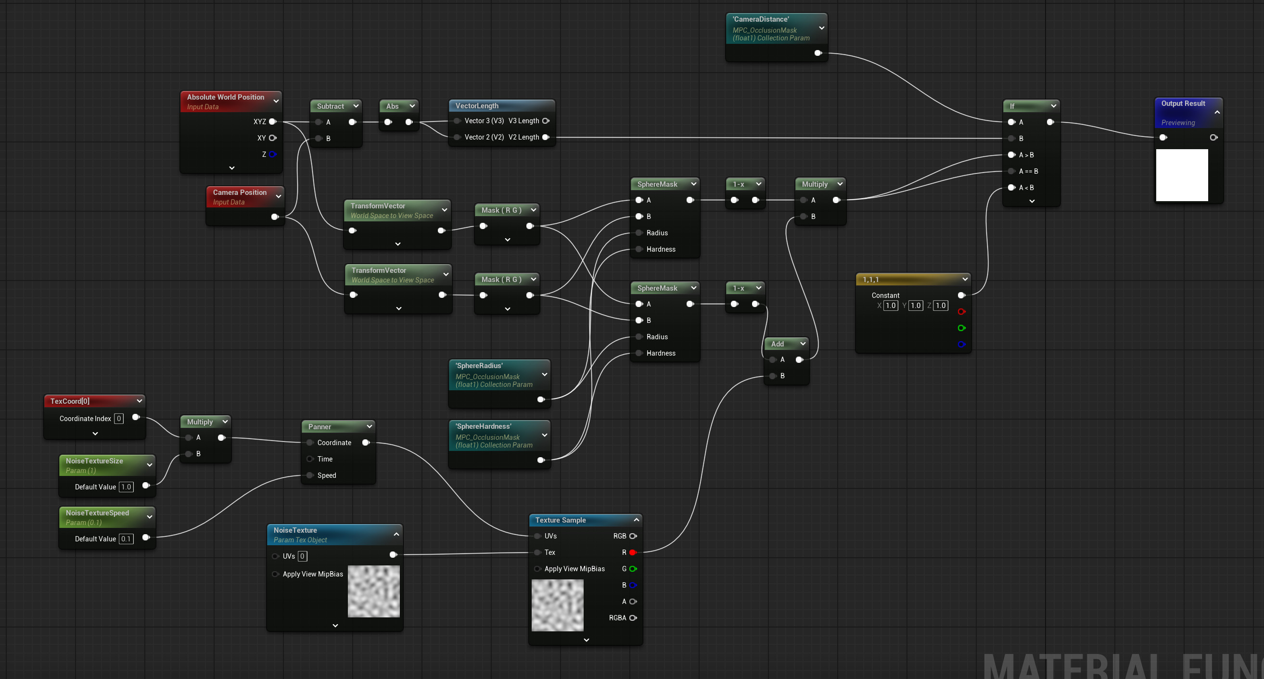Click the Panner Time input pin
Screen dimensions: 1264x679
tap(310, 459)
